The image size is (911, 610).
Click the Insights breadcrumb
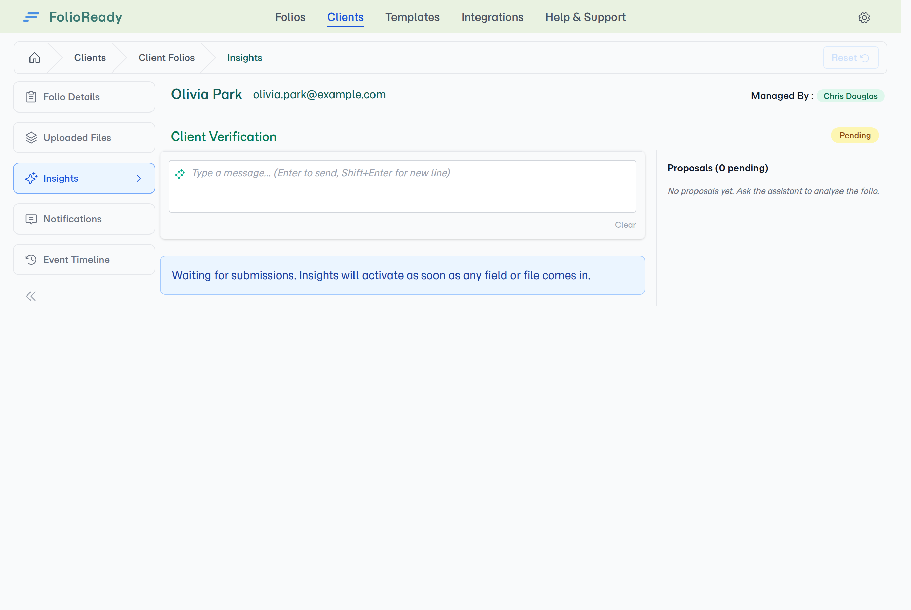click(x=245, y=58)
